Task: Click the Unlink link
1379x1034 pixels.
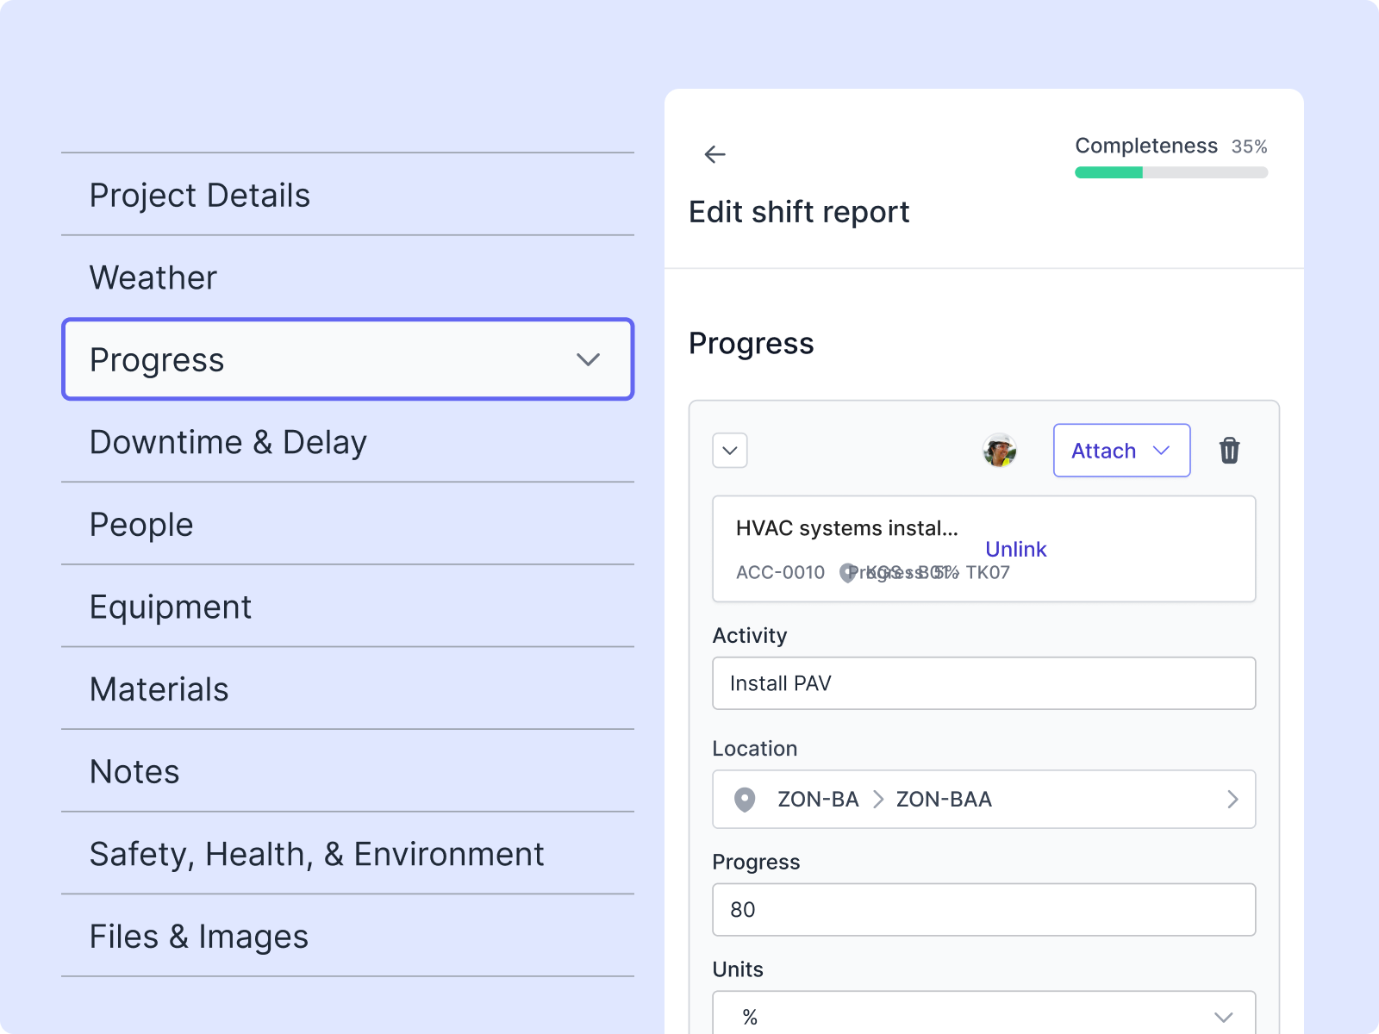Action: click(x=1015, y=549)
